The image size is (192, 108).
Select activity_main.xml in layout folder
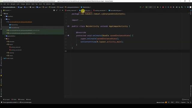coord(16,47)
